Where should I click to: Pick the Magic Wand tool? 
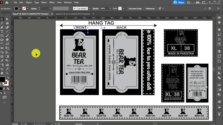tap(2, 23)
